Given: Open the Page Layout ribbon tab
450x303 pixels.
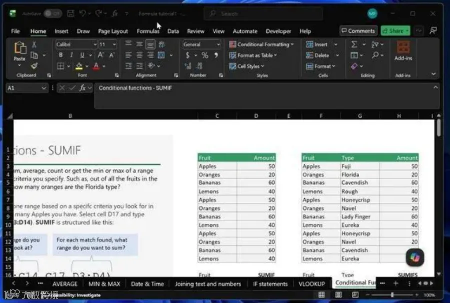Looking at the screenshot, I should coord(113,31).
